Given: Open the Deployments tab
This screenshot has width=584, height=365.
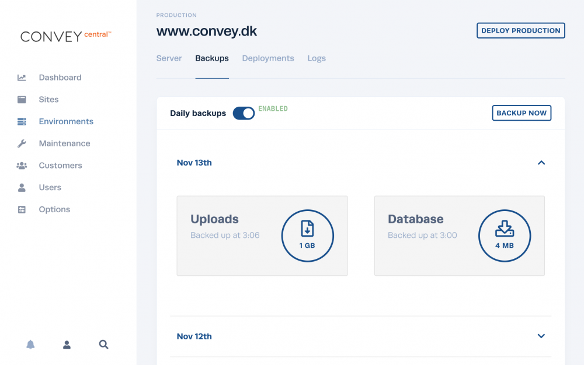Looking at the screenshot, I should click(x=268, y=58).
